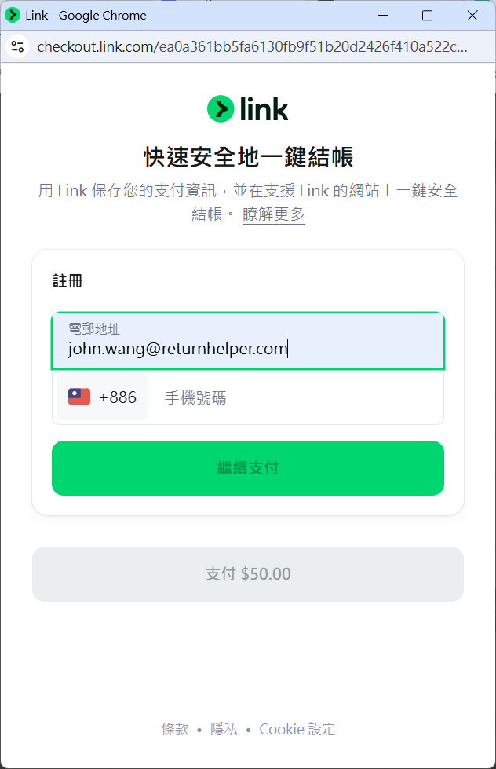
Task: Open the site information icon in the address bar
Action: pyautogui.click(x=17, y=46)
